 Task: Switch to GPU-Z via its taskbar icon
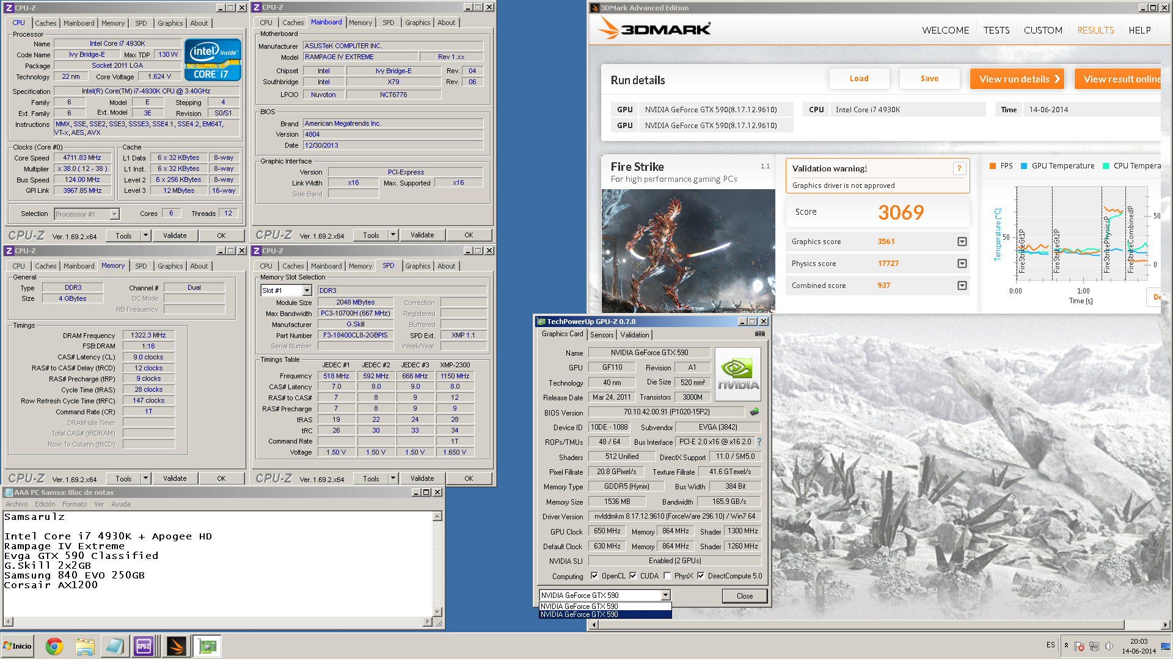coord(208,646)
